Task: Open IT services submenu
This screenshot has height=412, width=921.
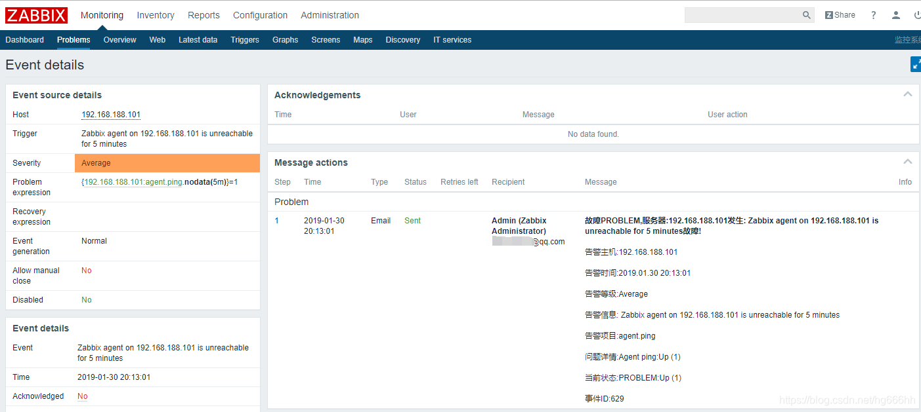Action: point(452,40)
